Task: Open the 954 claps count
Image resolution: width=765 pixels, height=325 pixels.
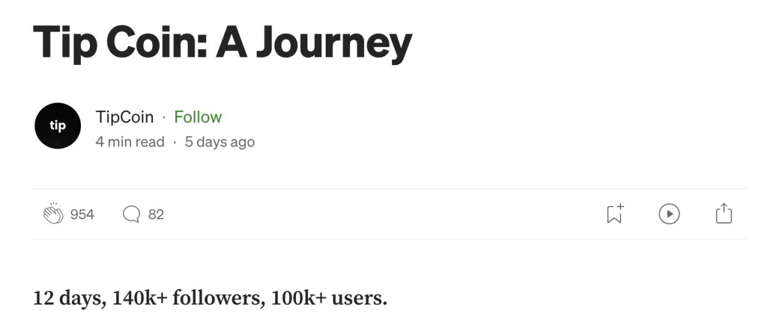Action: [81, 215]
